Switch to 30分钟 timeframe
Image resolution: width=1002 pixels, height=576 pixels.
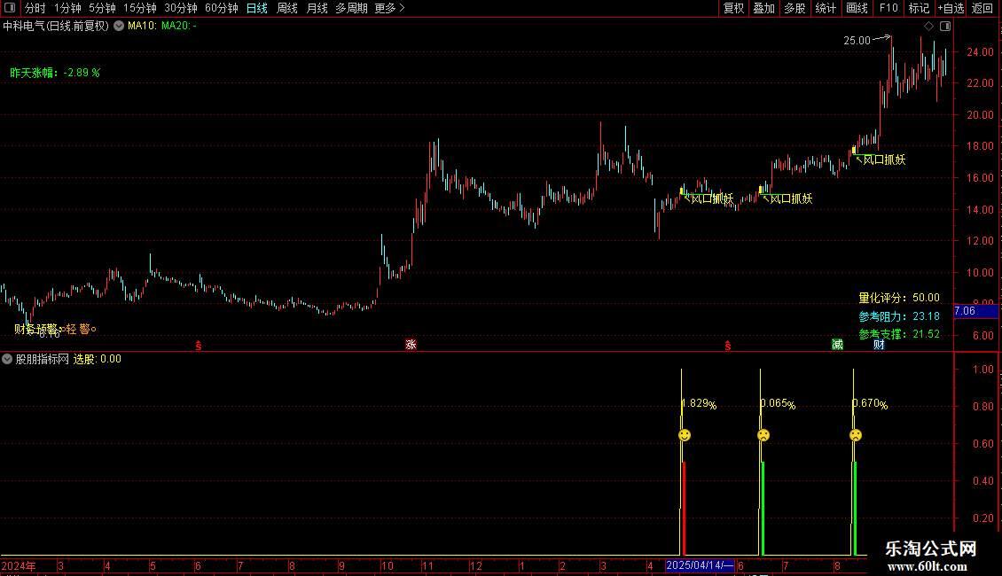[181, 8]
